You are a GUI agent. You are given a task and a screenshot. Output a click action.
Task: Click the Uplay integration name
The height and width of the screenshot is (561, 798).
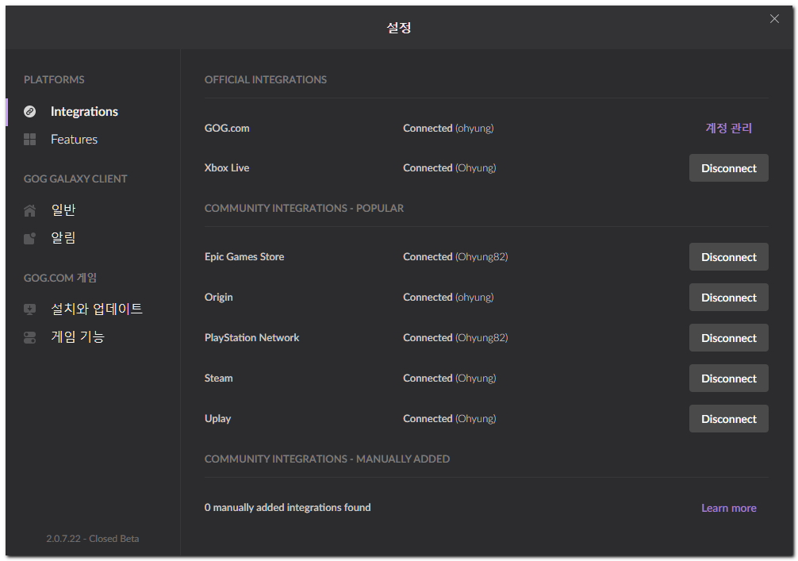218,419
